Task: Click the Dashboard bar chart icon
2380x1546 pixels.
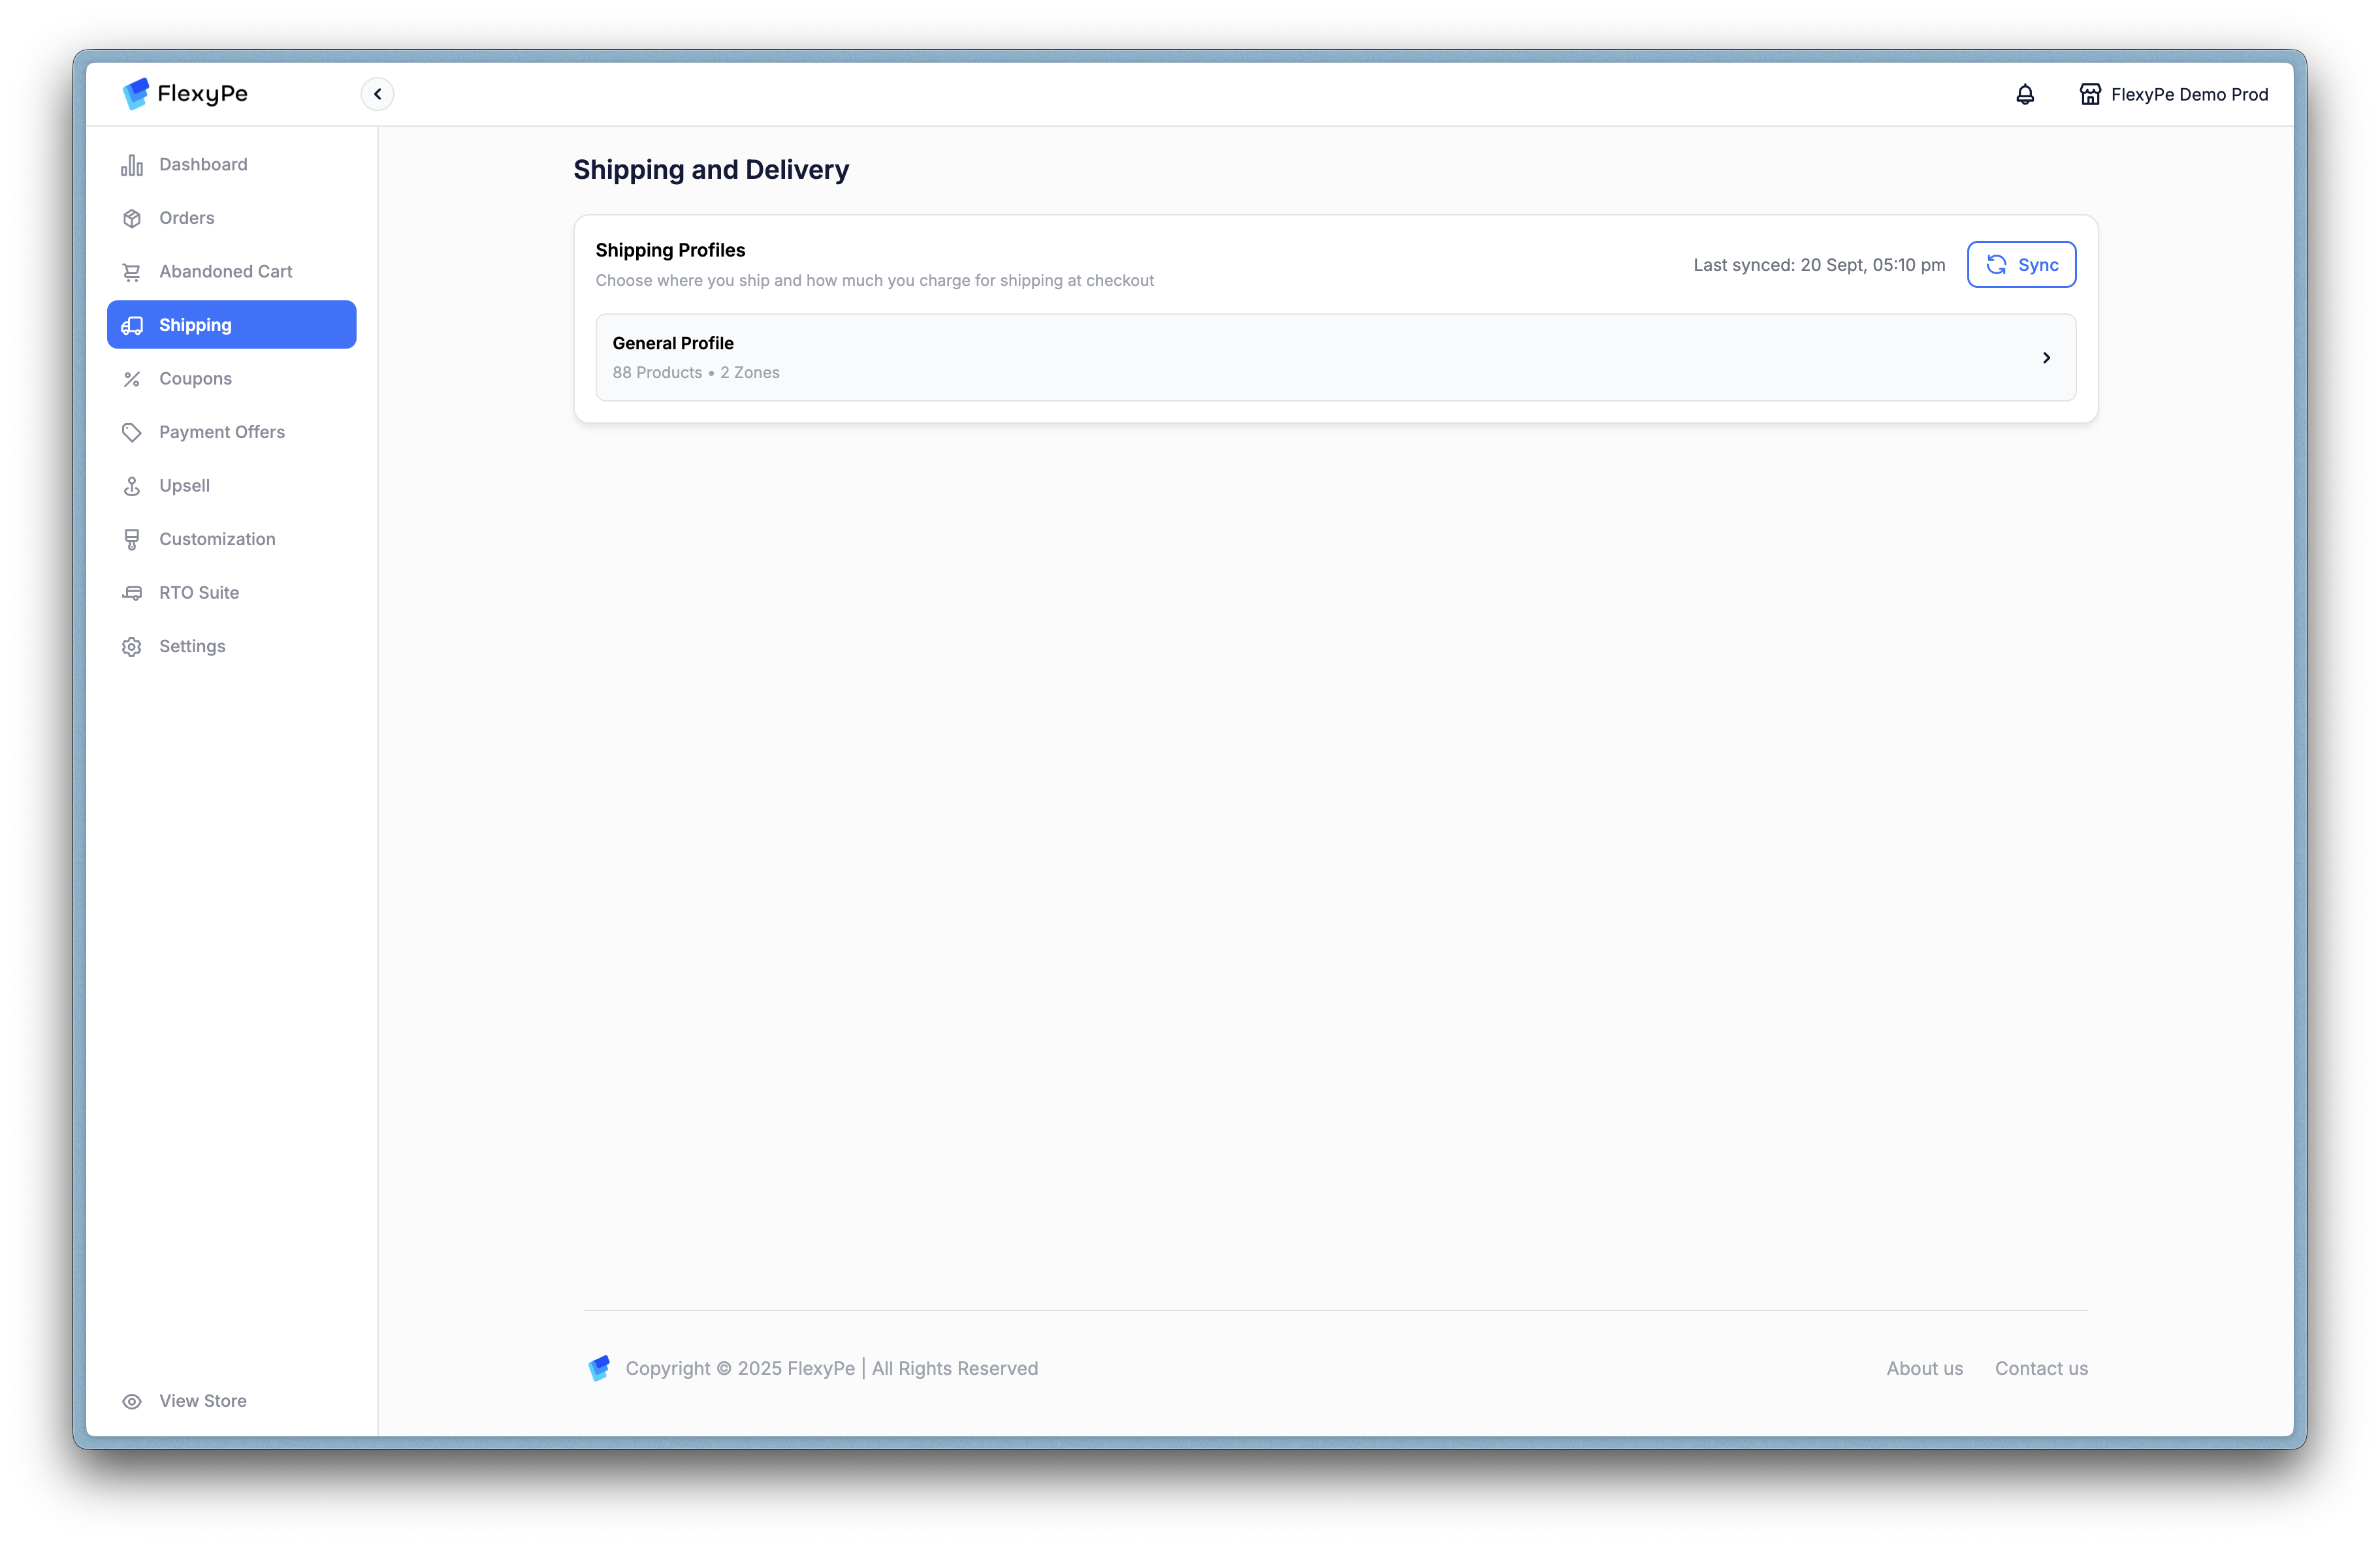Action: 132,165
